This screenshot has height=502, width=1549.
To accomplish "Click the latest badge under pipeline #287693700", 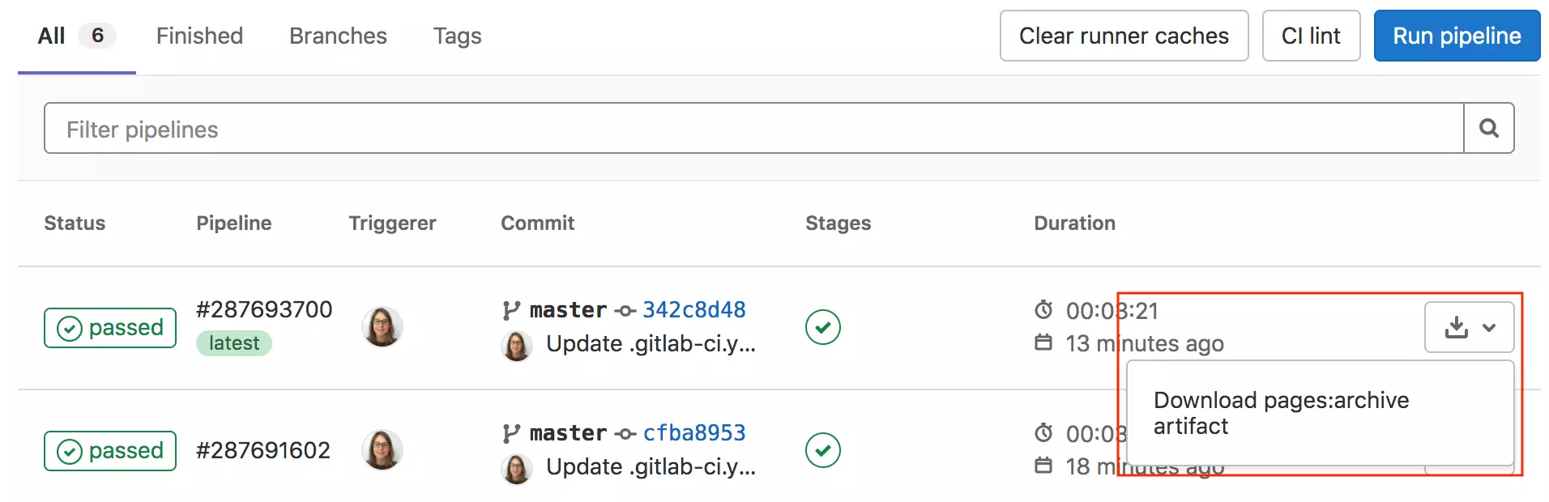I will pyautogui.click(x=233, y=342).
